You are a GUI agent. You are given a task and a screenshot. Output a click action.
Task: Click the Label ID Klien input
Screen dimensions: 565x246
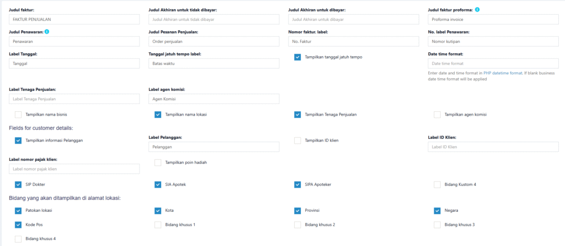tap(493, 147)
